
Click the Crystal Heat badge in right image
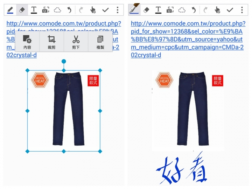pos(164,80)
